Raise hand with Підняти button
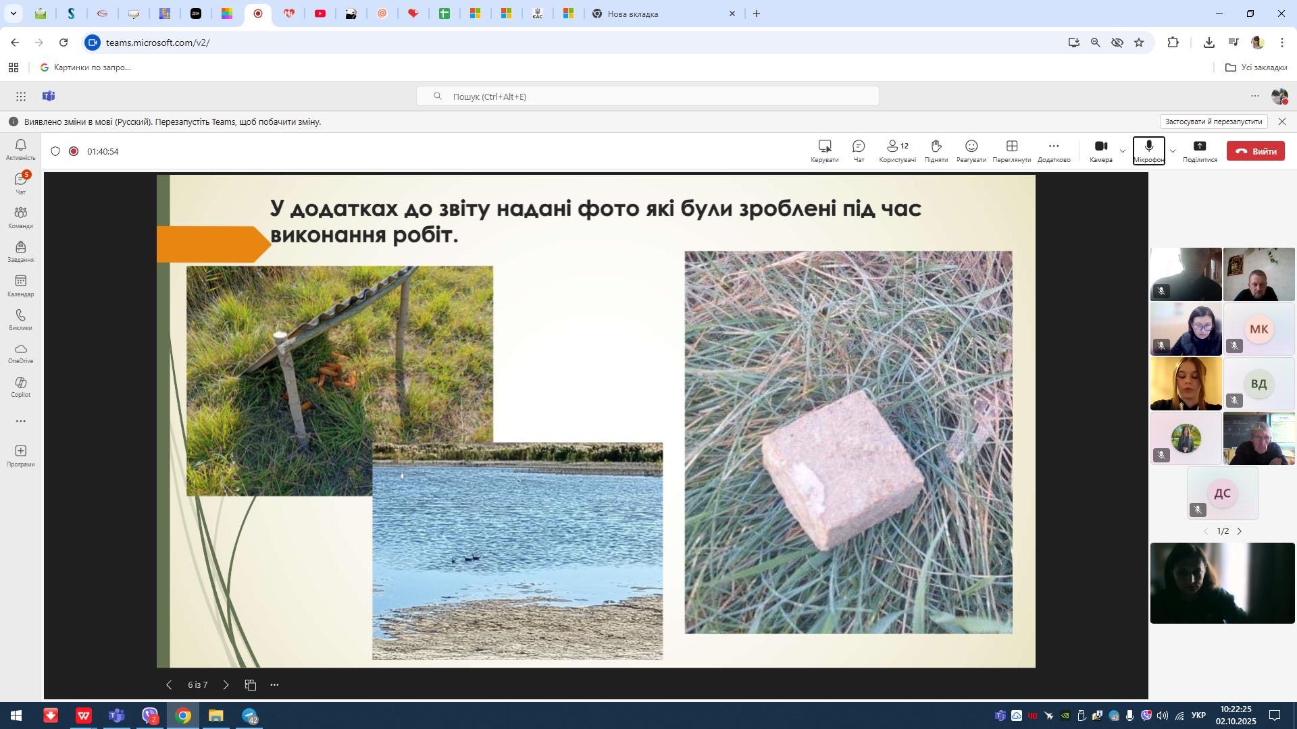The height and width of the screenshot is (729, 1297). coord(936,151)
